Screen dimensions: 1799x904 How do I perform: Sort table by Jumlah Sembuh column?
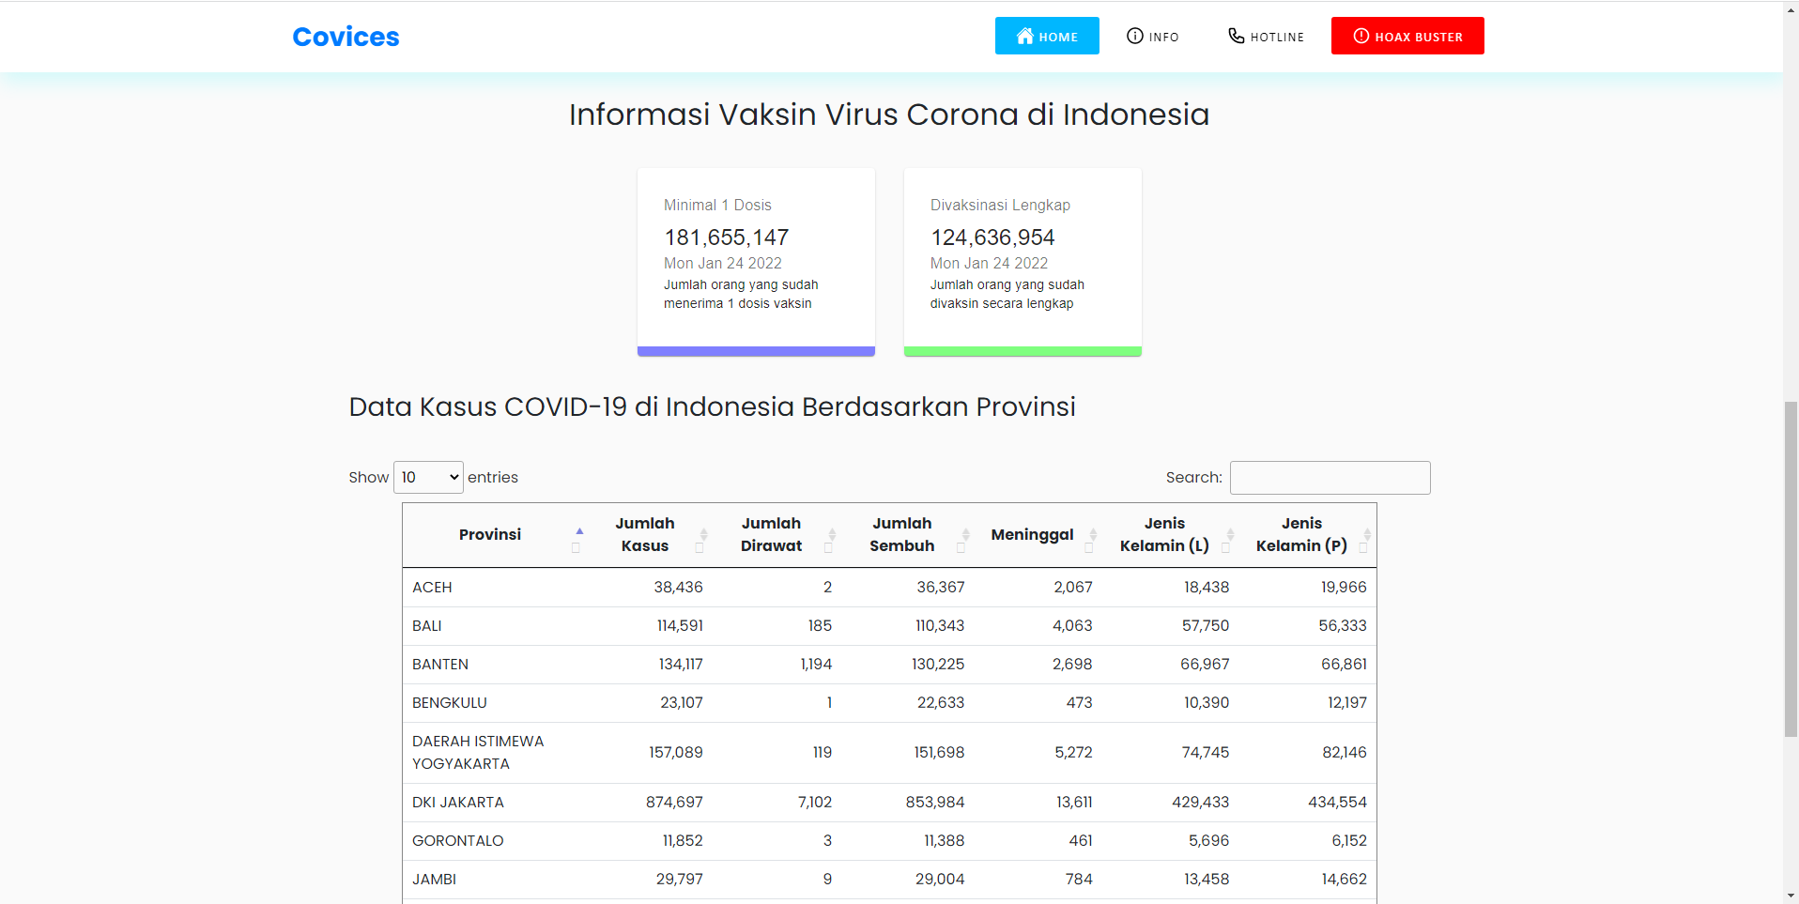tap(909, 535)
